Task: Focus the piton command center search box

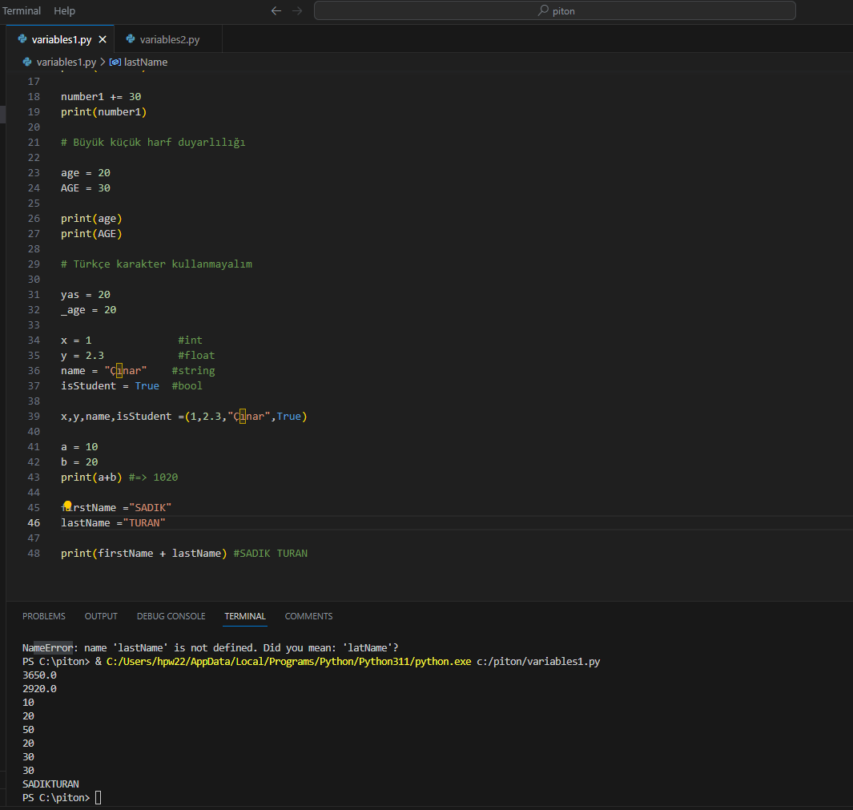Action: click(554, 11)
